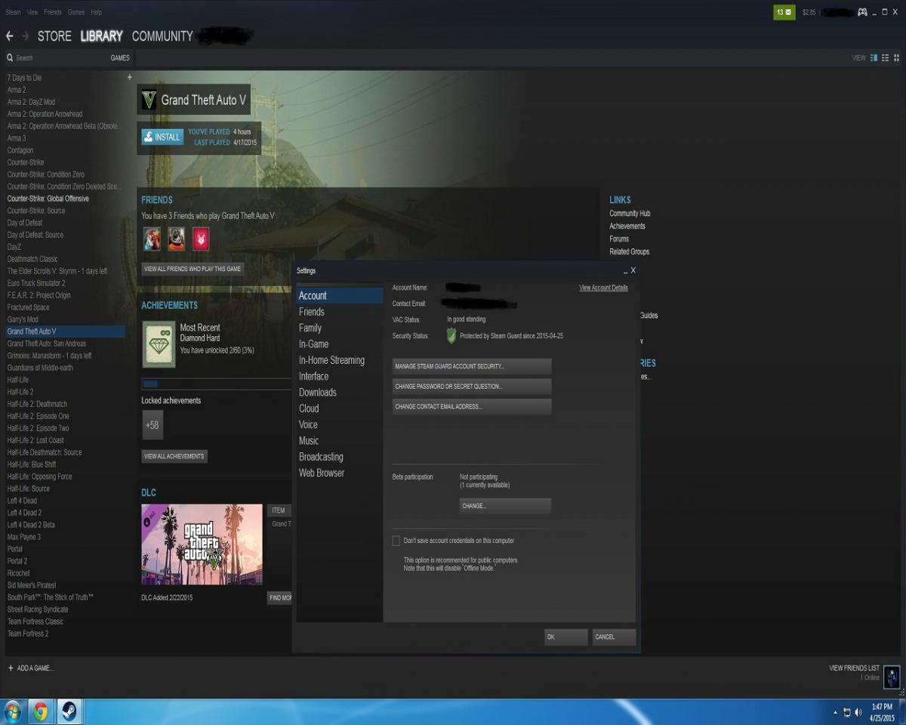Open second friend avatar playing GTA V

coord(177,239)
